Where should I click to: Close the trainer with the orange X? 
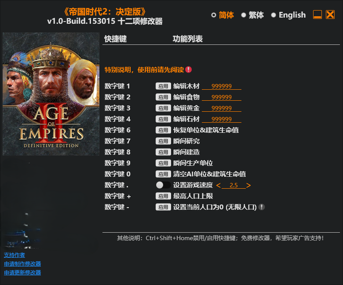(x=330, y=15)
